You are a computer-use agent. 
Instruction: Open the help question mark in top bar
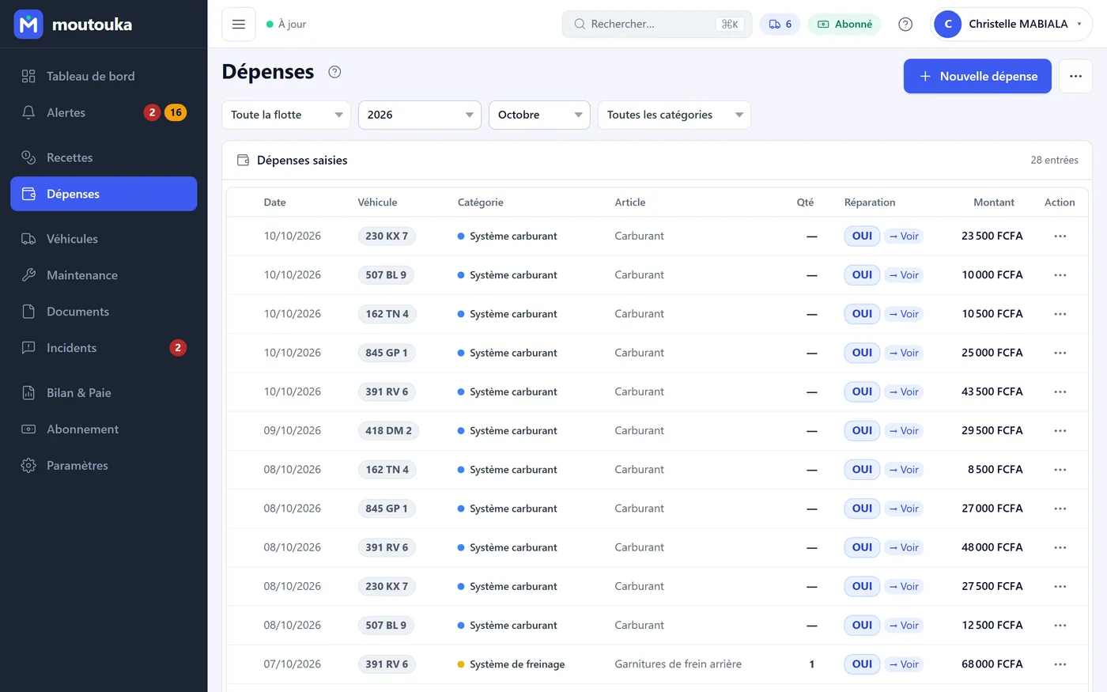[905, 24]
